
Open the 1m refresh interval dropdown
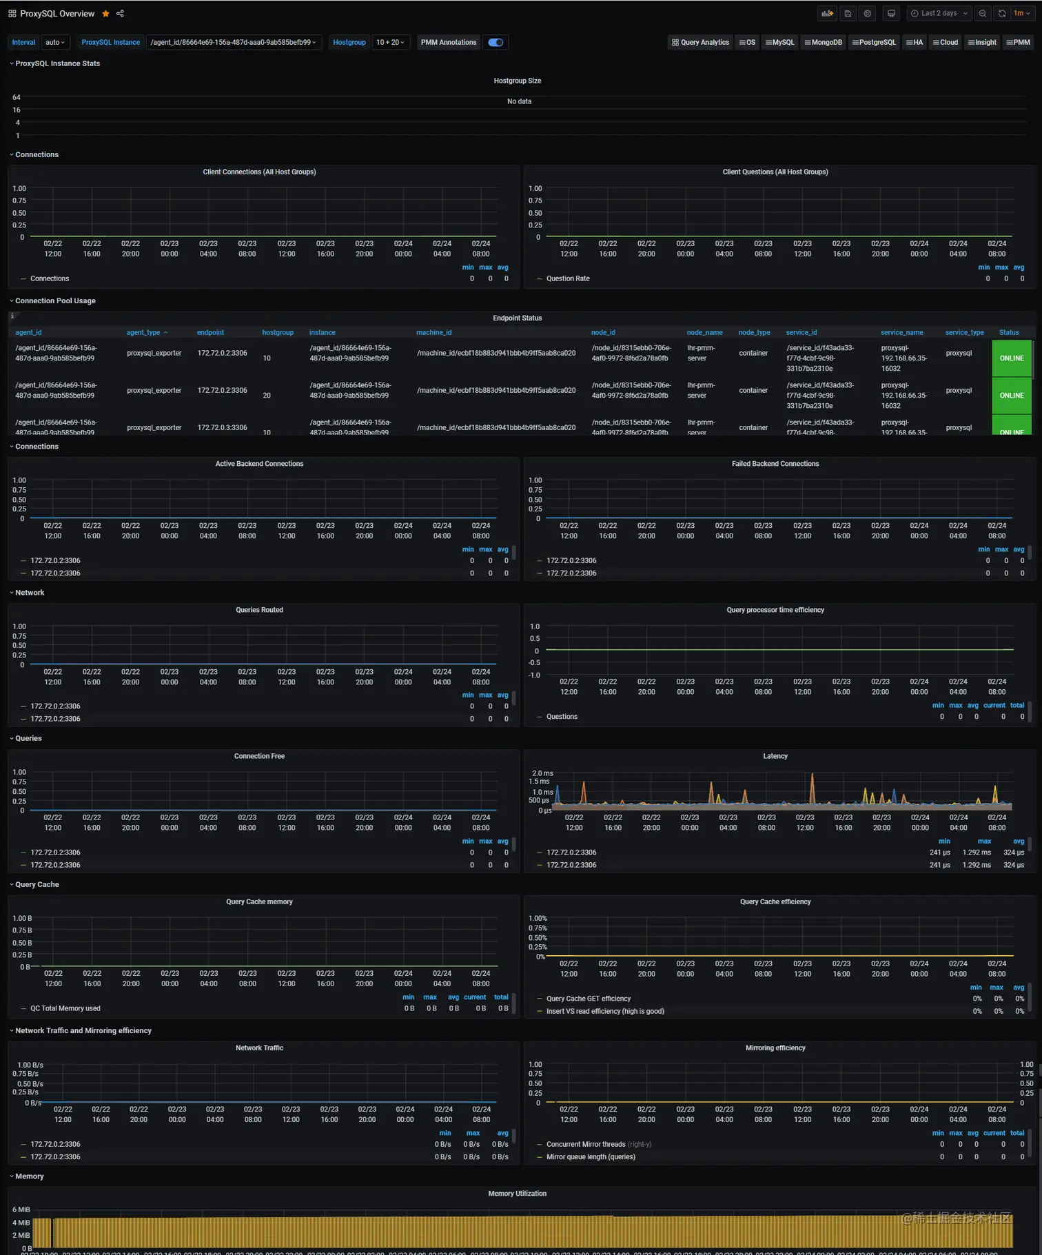tap(1022, 13)
